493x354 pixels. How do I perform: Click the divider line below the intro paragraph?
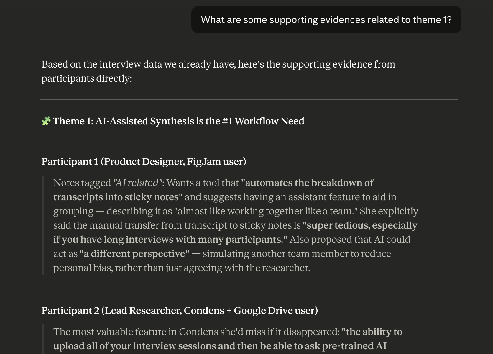(249, 100)
